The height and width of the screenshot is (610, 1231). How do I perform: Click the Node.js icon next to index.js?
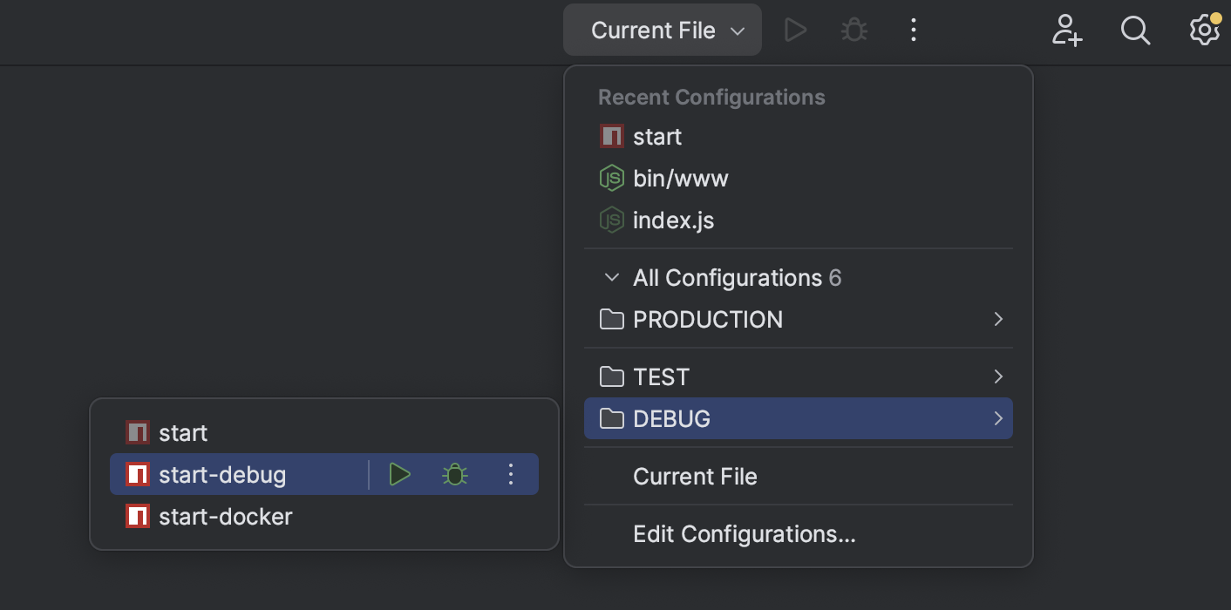point(611,220)
